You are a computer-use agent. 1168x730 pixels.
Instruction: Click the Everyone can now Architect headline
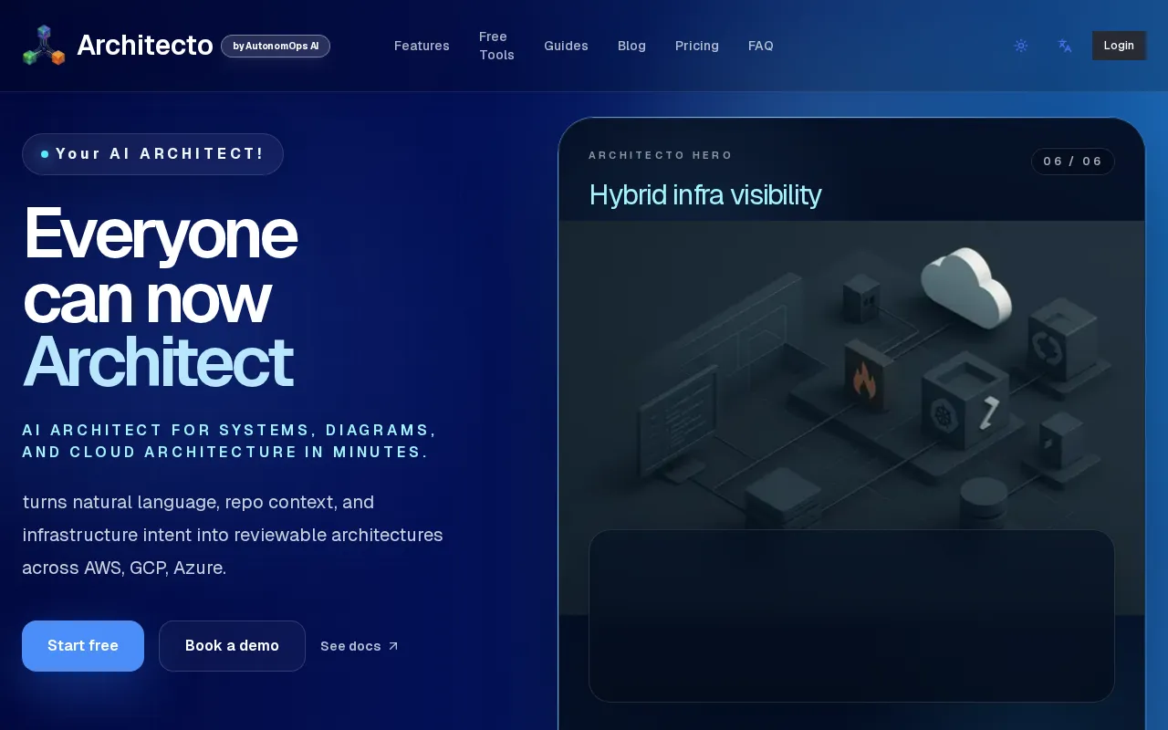click(160, 297)
